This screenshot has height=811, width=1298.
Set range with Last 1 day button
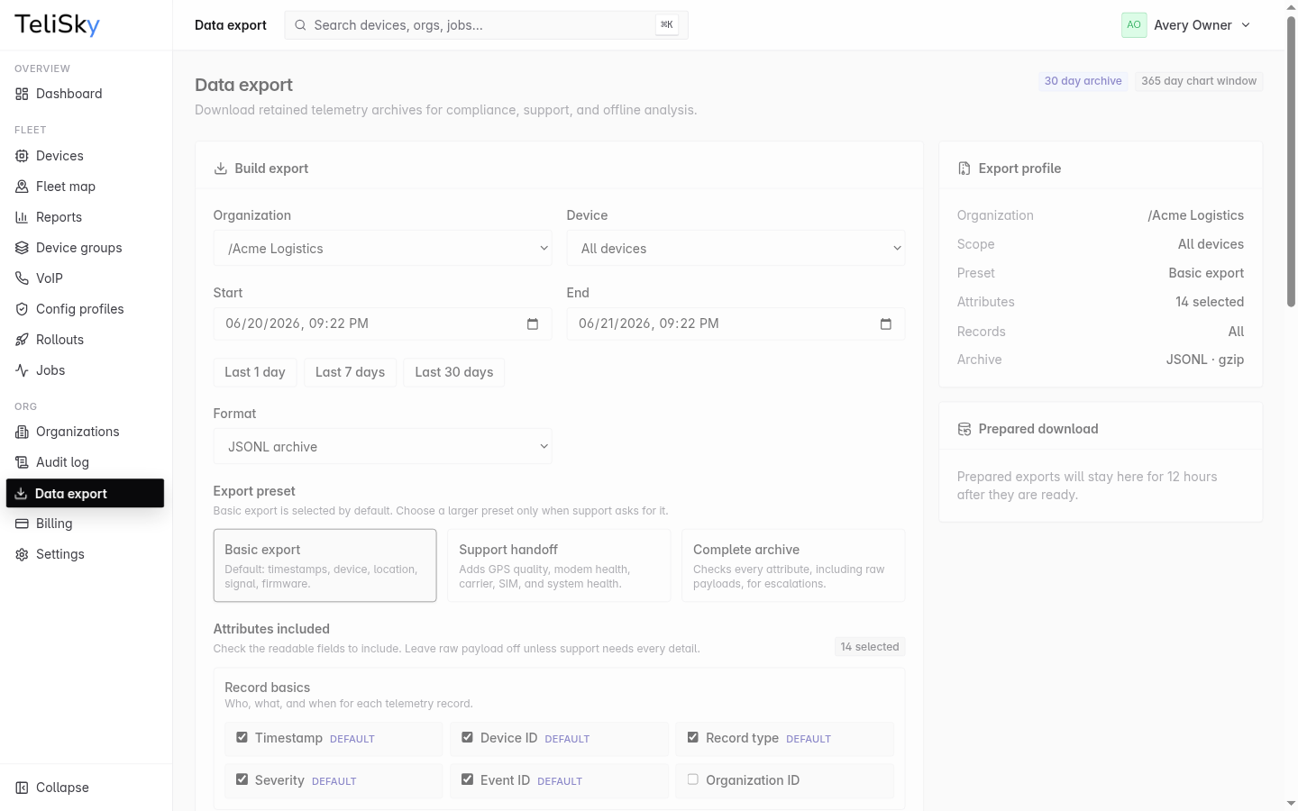coord(255,372)
